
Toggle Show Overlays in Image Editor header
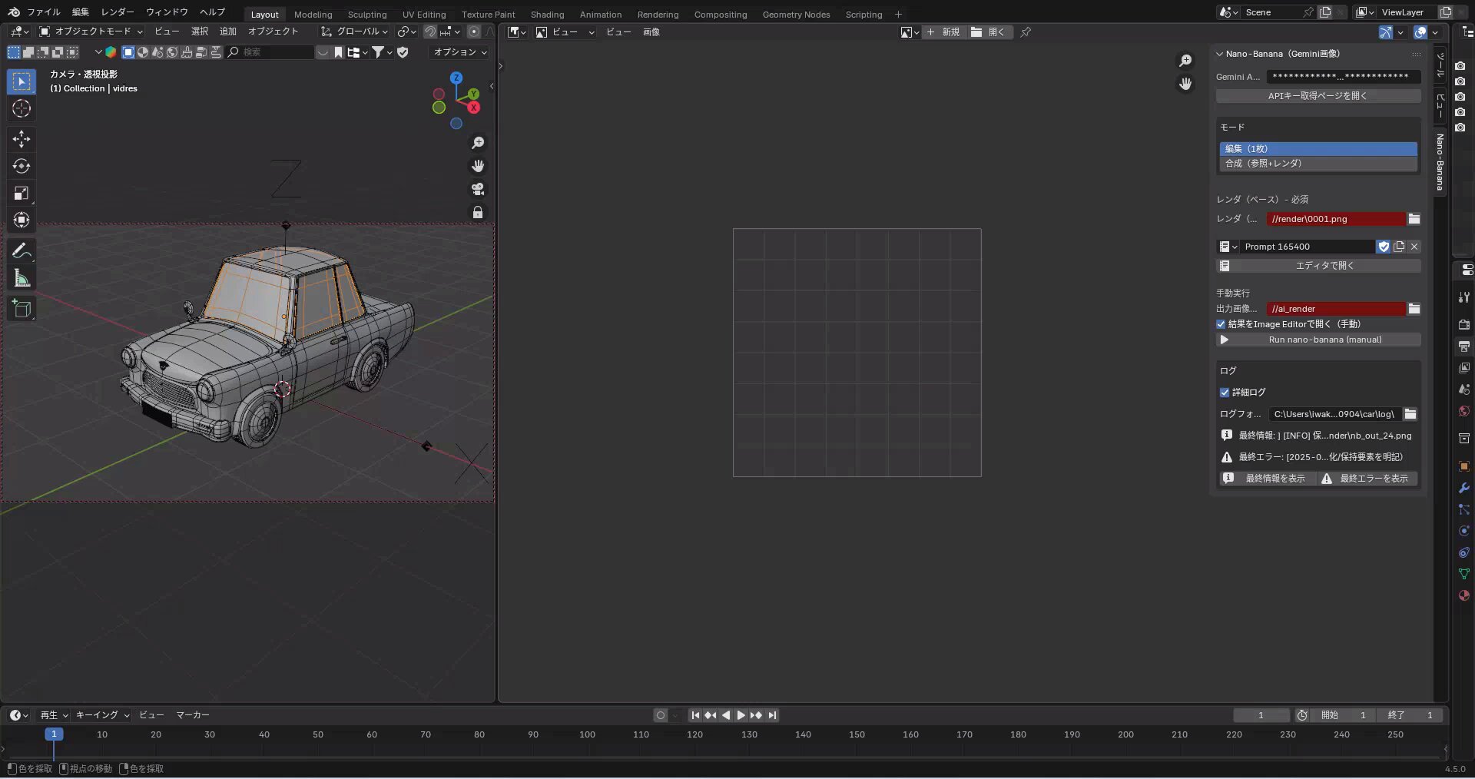coord(1420,32)
